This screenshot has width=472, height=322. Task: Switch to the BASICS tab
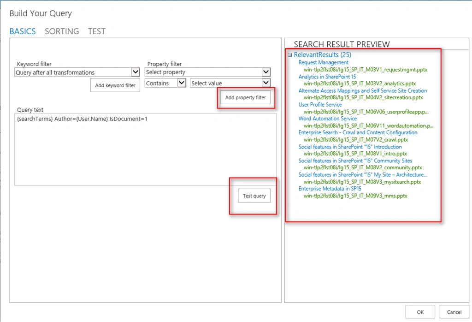pyautogui.click(x=23, y=31)
